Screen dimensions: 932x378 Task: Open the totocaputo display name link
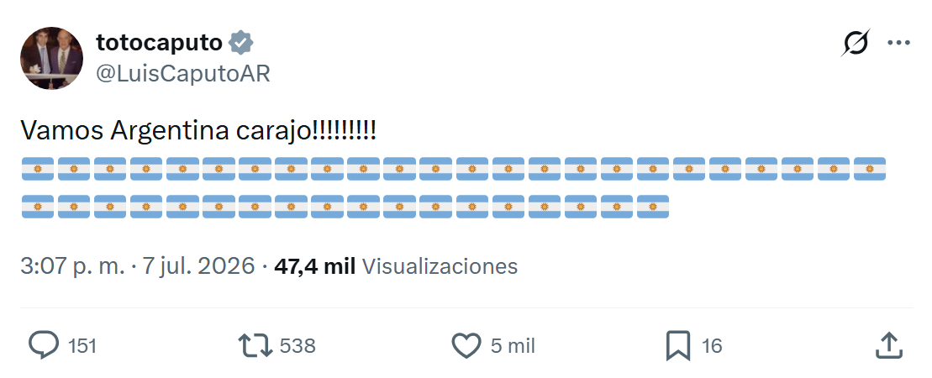coord(159,43)
